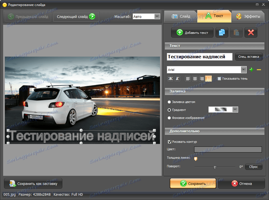269x200 pixels.
Task: Go to Предыдущий слайд
Action: (28, 17)
